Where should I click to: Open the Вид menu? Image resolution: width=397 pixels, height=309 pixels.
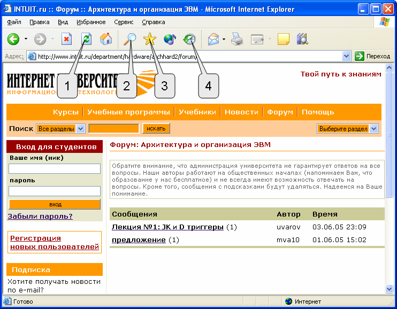(x=63, y=22)
